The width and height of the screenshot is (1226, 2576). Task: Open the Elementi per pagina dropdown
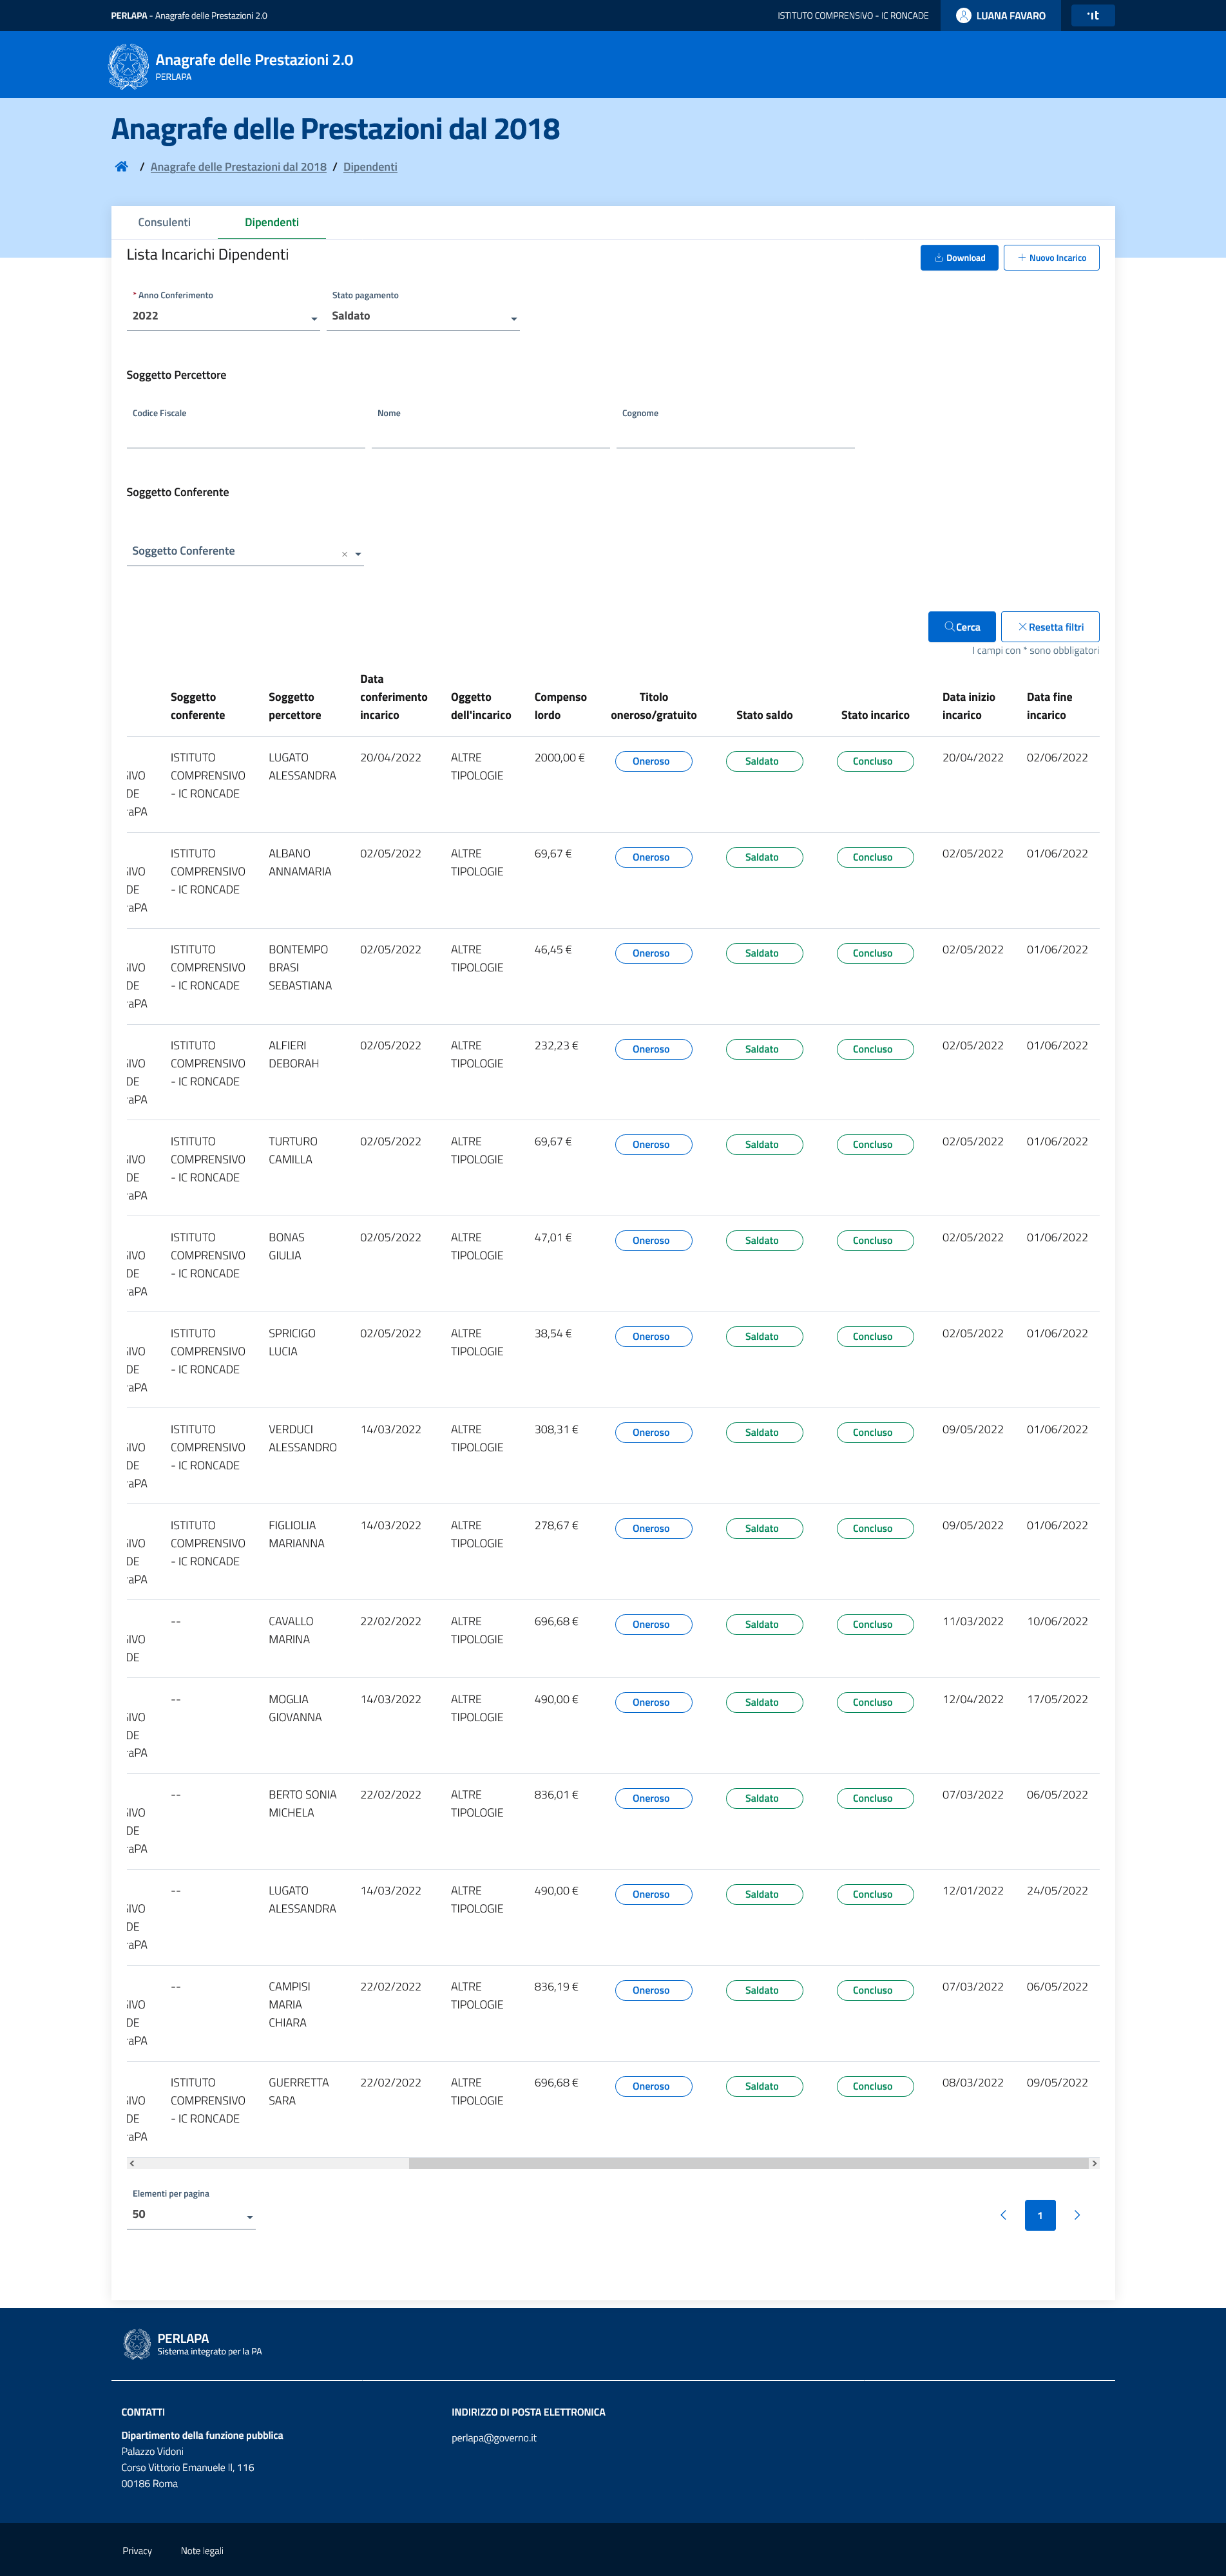click(x=250, y=2217)
